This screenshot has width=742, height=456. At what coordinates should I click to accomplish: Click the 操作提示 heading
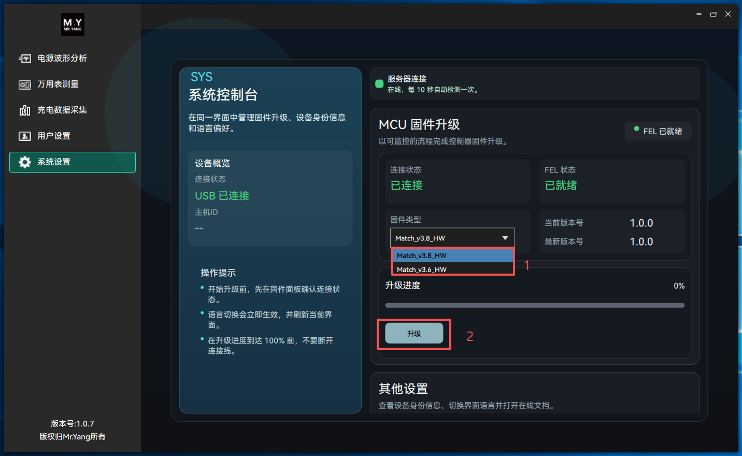pyautogui.click(x=218, y=273)
